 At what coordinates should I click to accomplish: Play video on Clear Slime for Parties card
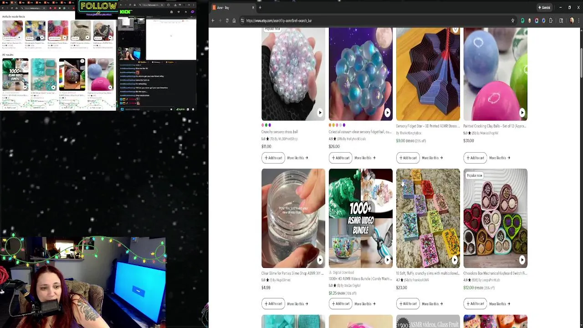click(320, 260)
